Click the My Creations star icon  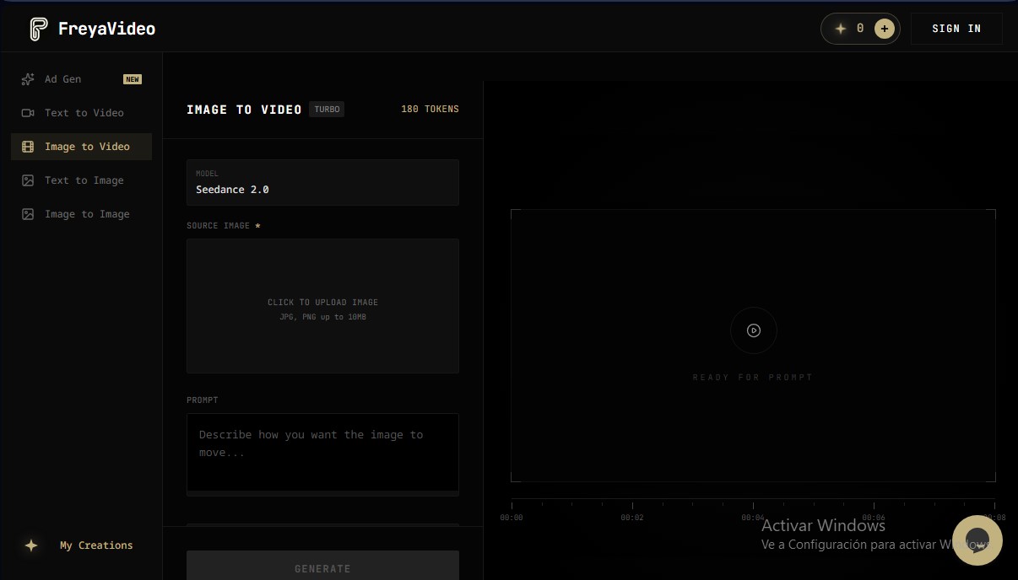click(31, 545)
